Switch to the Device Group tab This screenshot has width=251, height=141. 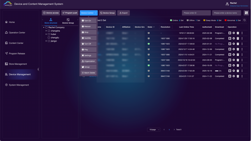click(68, 21)
